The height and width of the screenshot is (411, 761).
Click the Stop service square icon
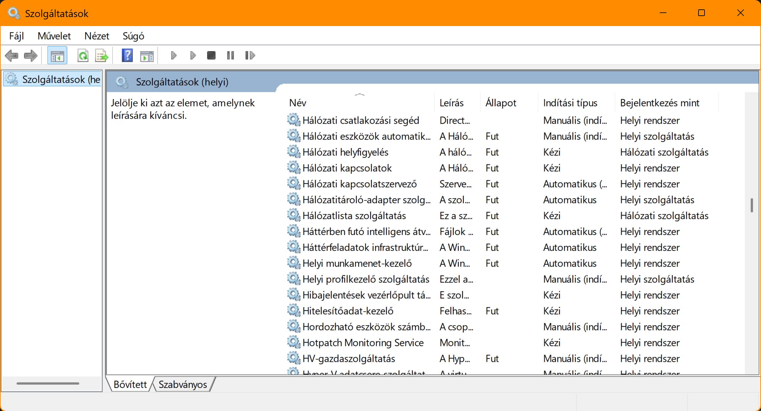(x=211, y=55)
